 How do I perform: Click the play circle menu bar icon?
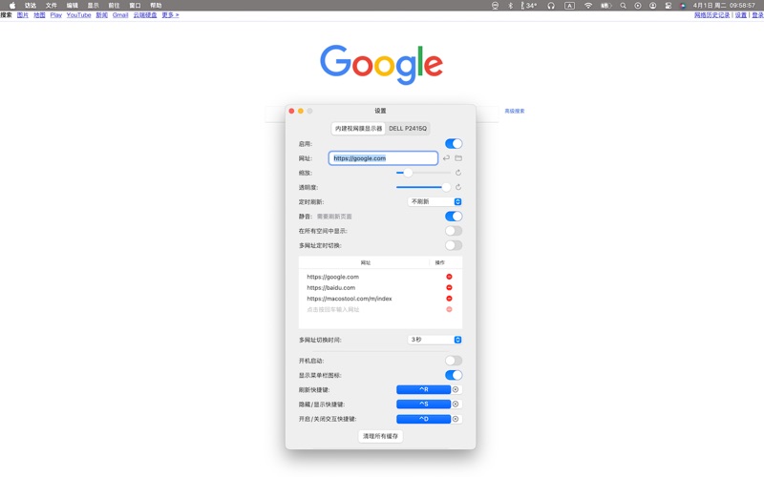coord(638,6)
